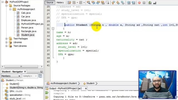
Task: Click the upper Re-run green arrows icon
Action: (x=47, y=92)
